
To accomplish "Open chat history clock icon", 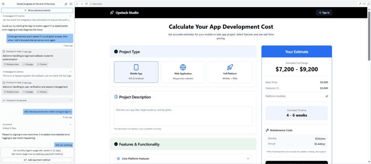I will pos(3,4).
